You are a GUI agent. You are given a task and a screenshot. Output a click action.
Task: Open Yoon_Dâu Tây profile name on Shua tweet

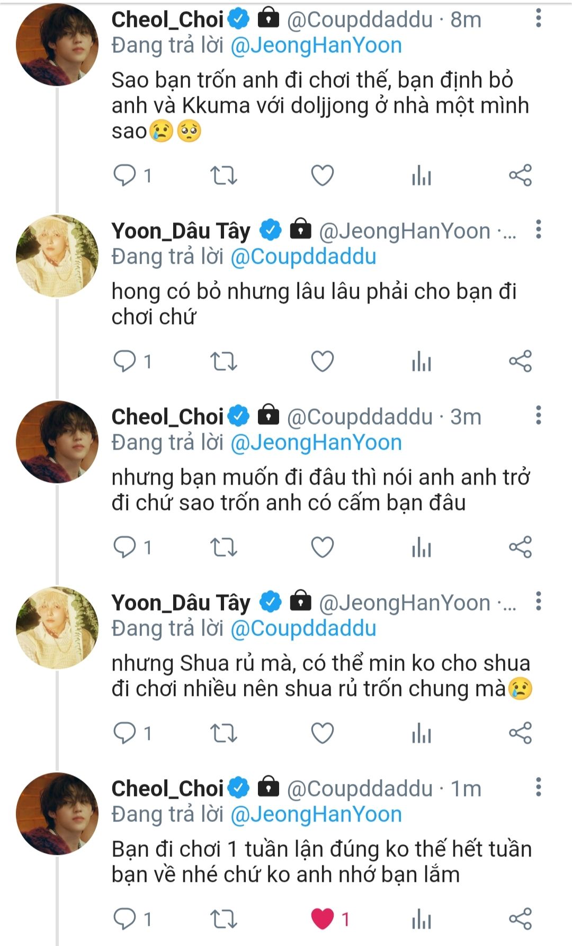(x=181, y=603)
